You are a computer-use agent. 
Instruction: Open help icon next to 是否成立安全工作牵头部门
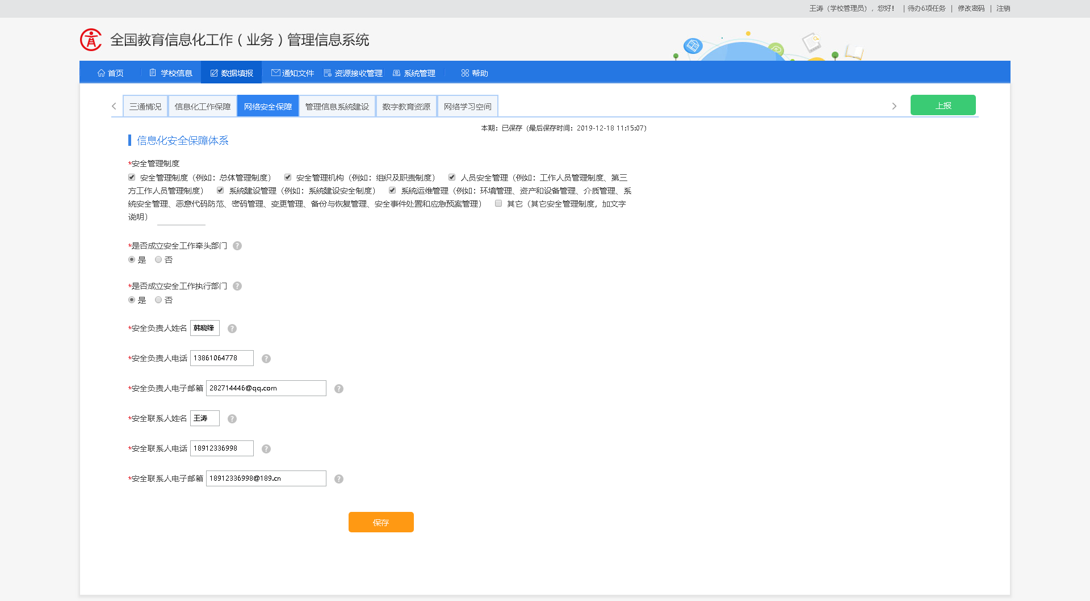[x=238, y=246]
